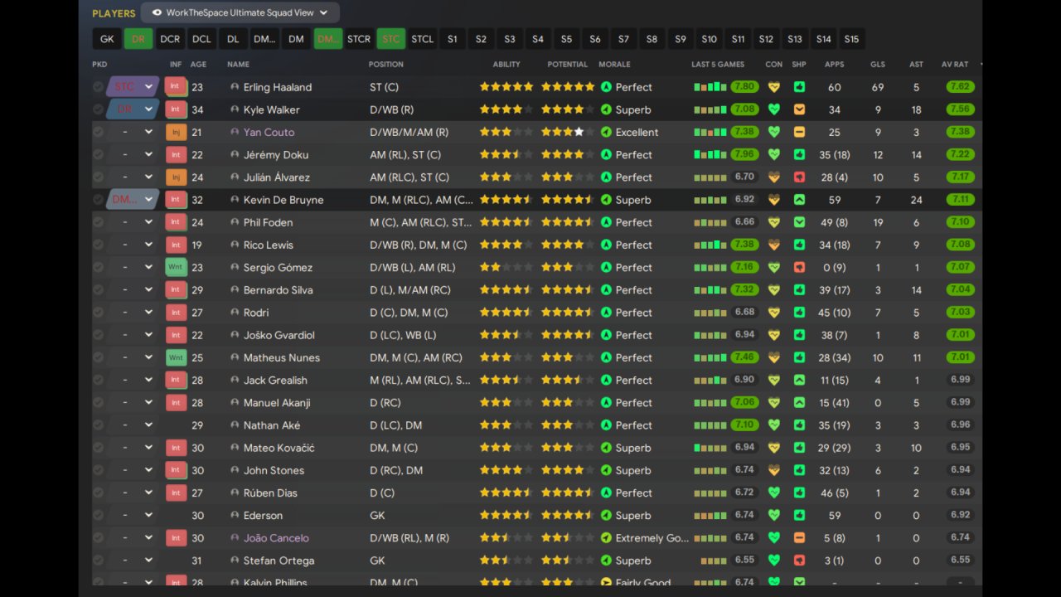Viewport: 1061px width, 597px height.
Task: Select the DCR position tab
Action: 170,39
